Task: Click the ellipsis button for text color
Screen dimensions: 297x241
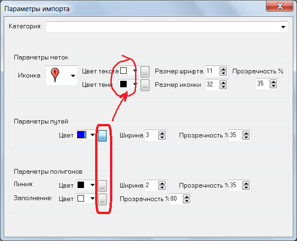Action: click(x=145, y=72)
